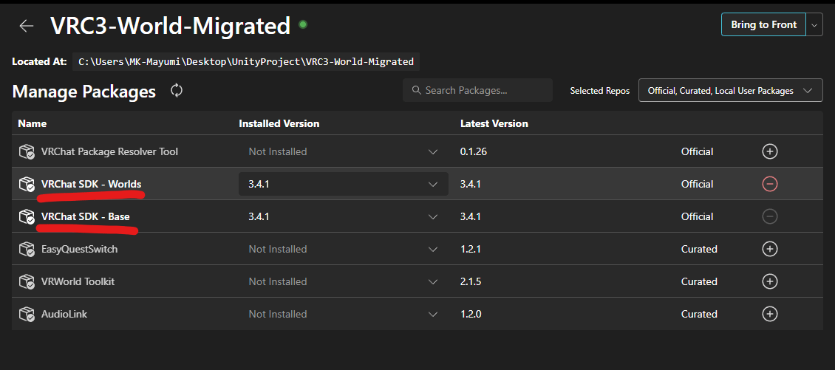Click the magnifier icon in the search box
835x370 pixels.
pos(417,91)
